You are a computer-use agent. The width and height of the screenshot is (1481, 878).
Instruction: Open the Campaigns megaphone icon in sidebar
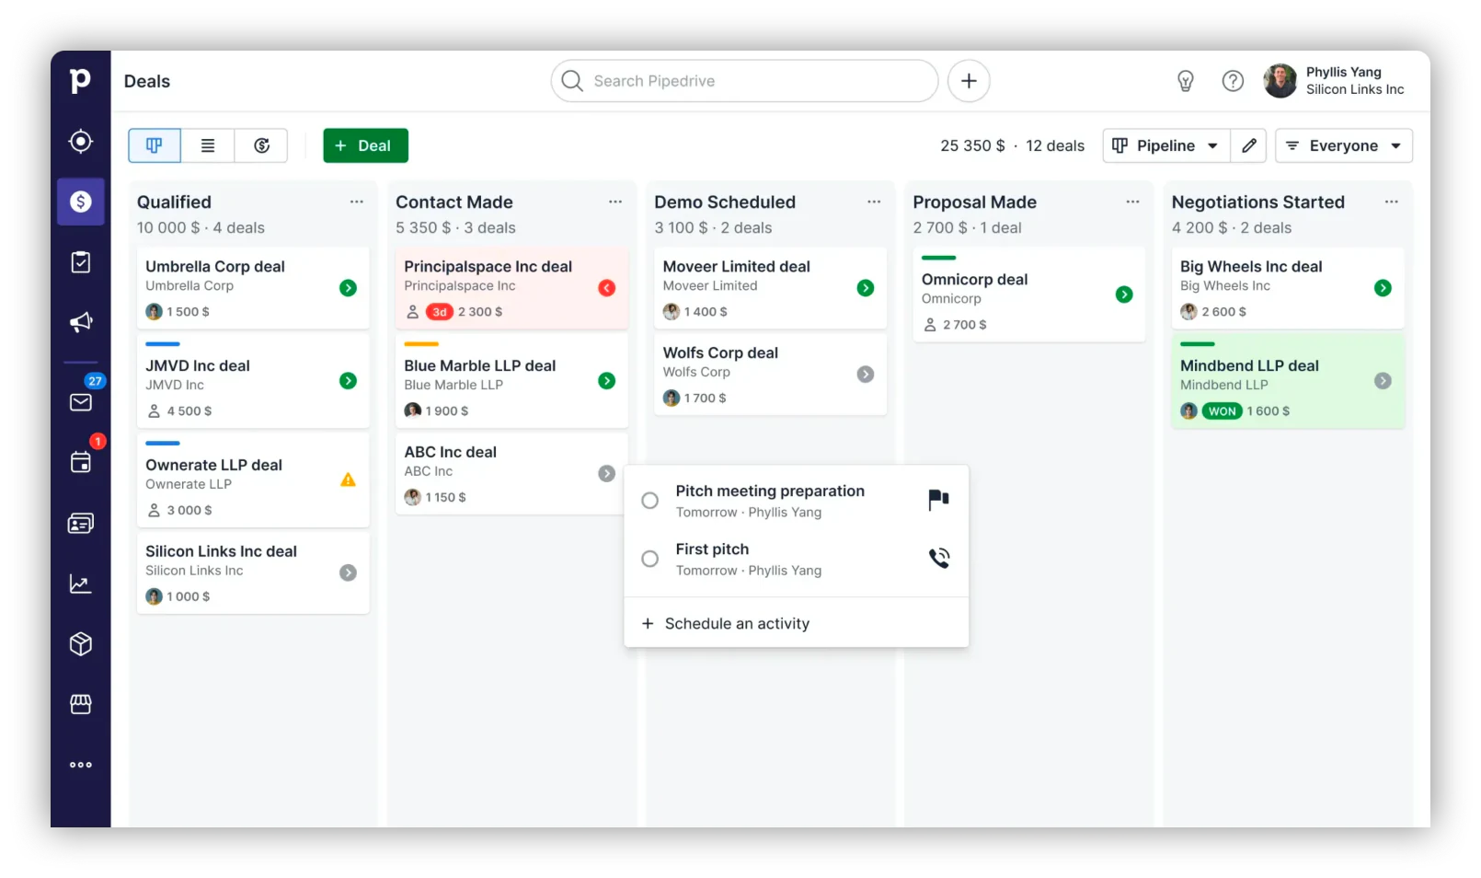tap(81, 322)
